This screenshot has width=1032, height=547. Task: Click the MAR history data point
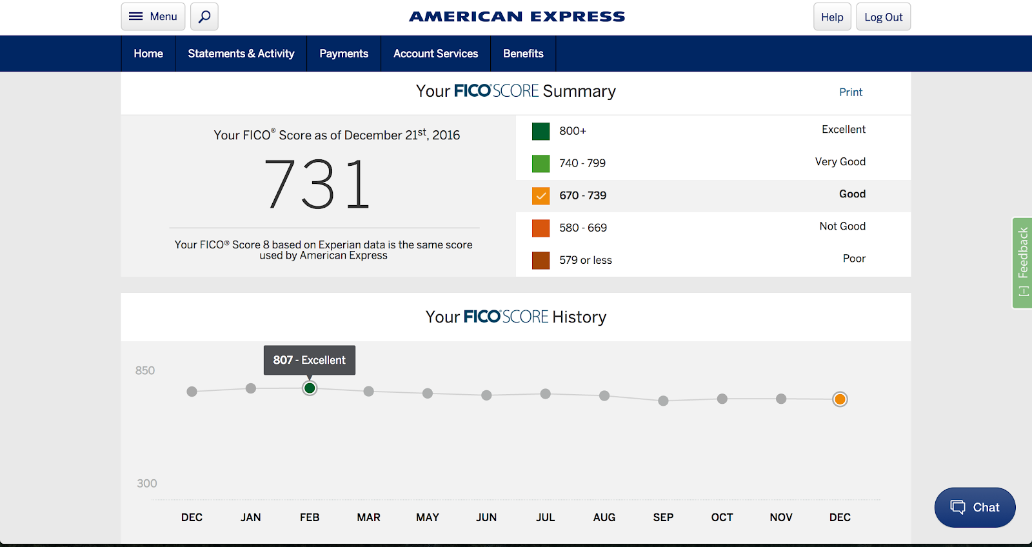point(368,392)
